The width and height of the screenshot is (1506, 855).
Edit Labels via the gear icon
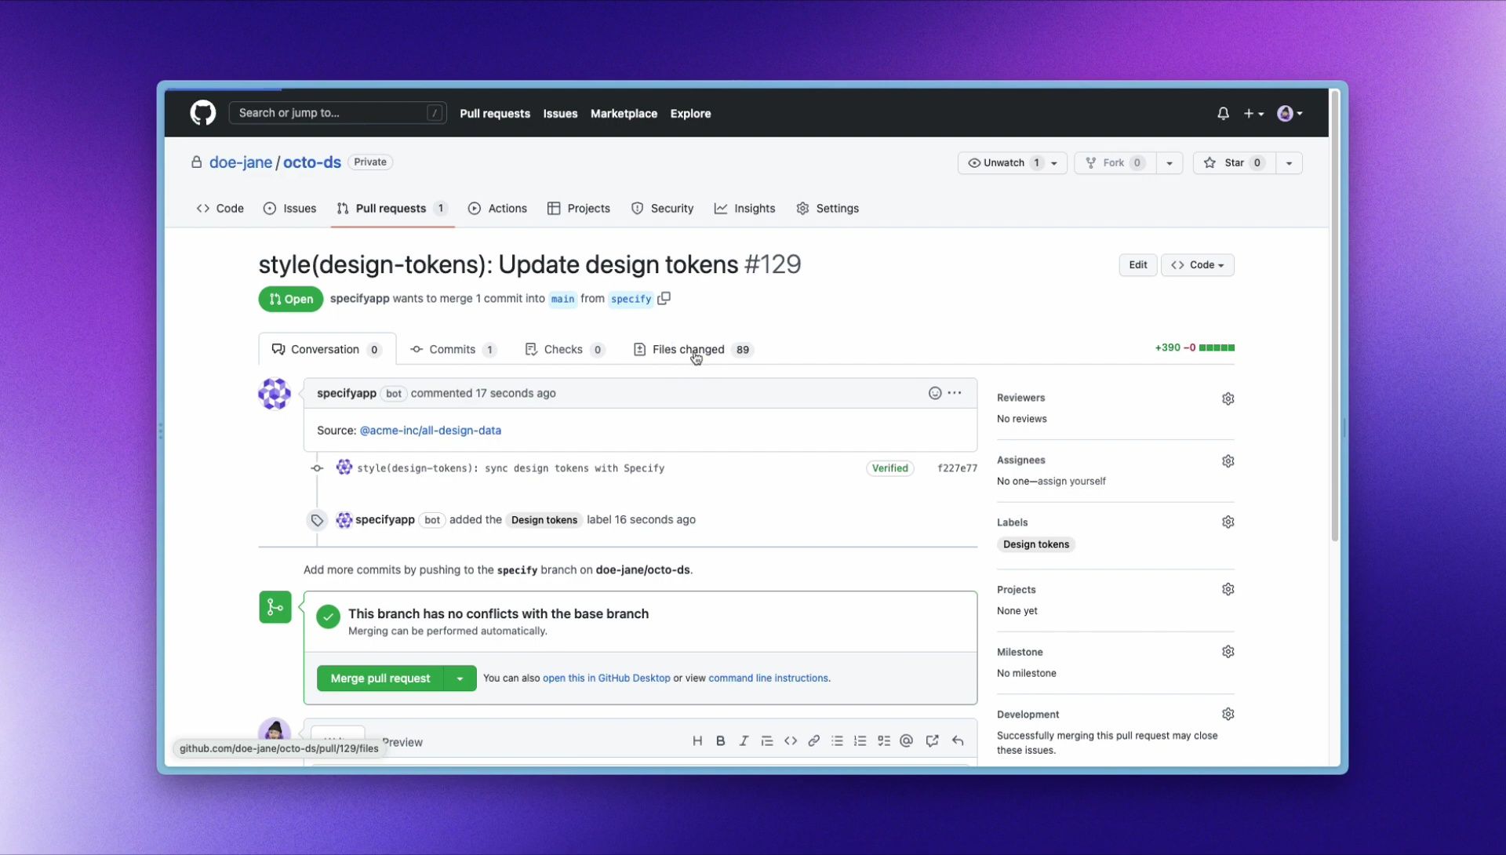point(1228,522)
